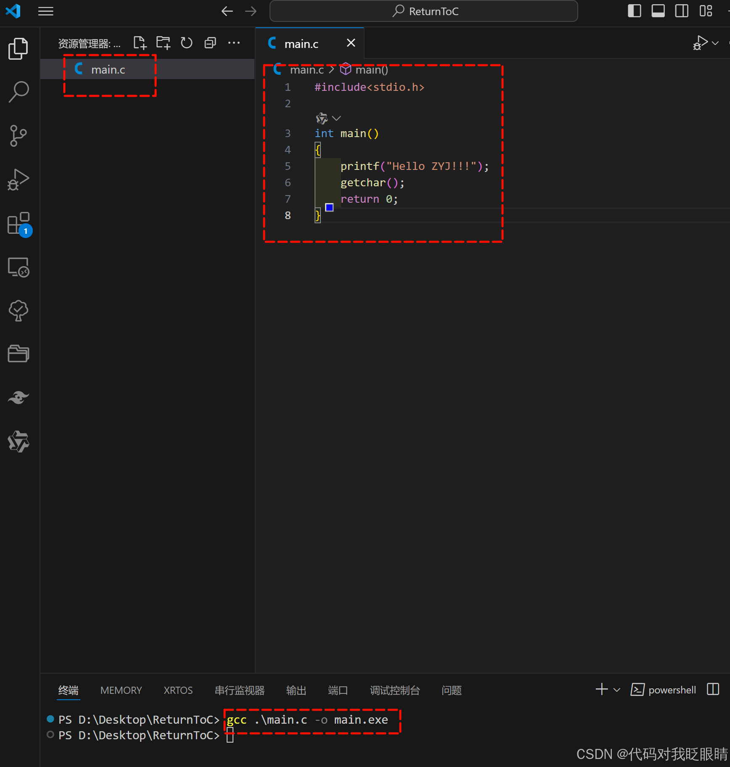
Task: Open the Run and Debug view
Action: point(19,180)
